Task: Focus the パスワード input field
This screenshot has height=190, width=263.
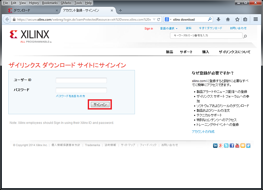Action: 81,90
